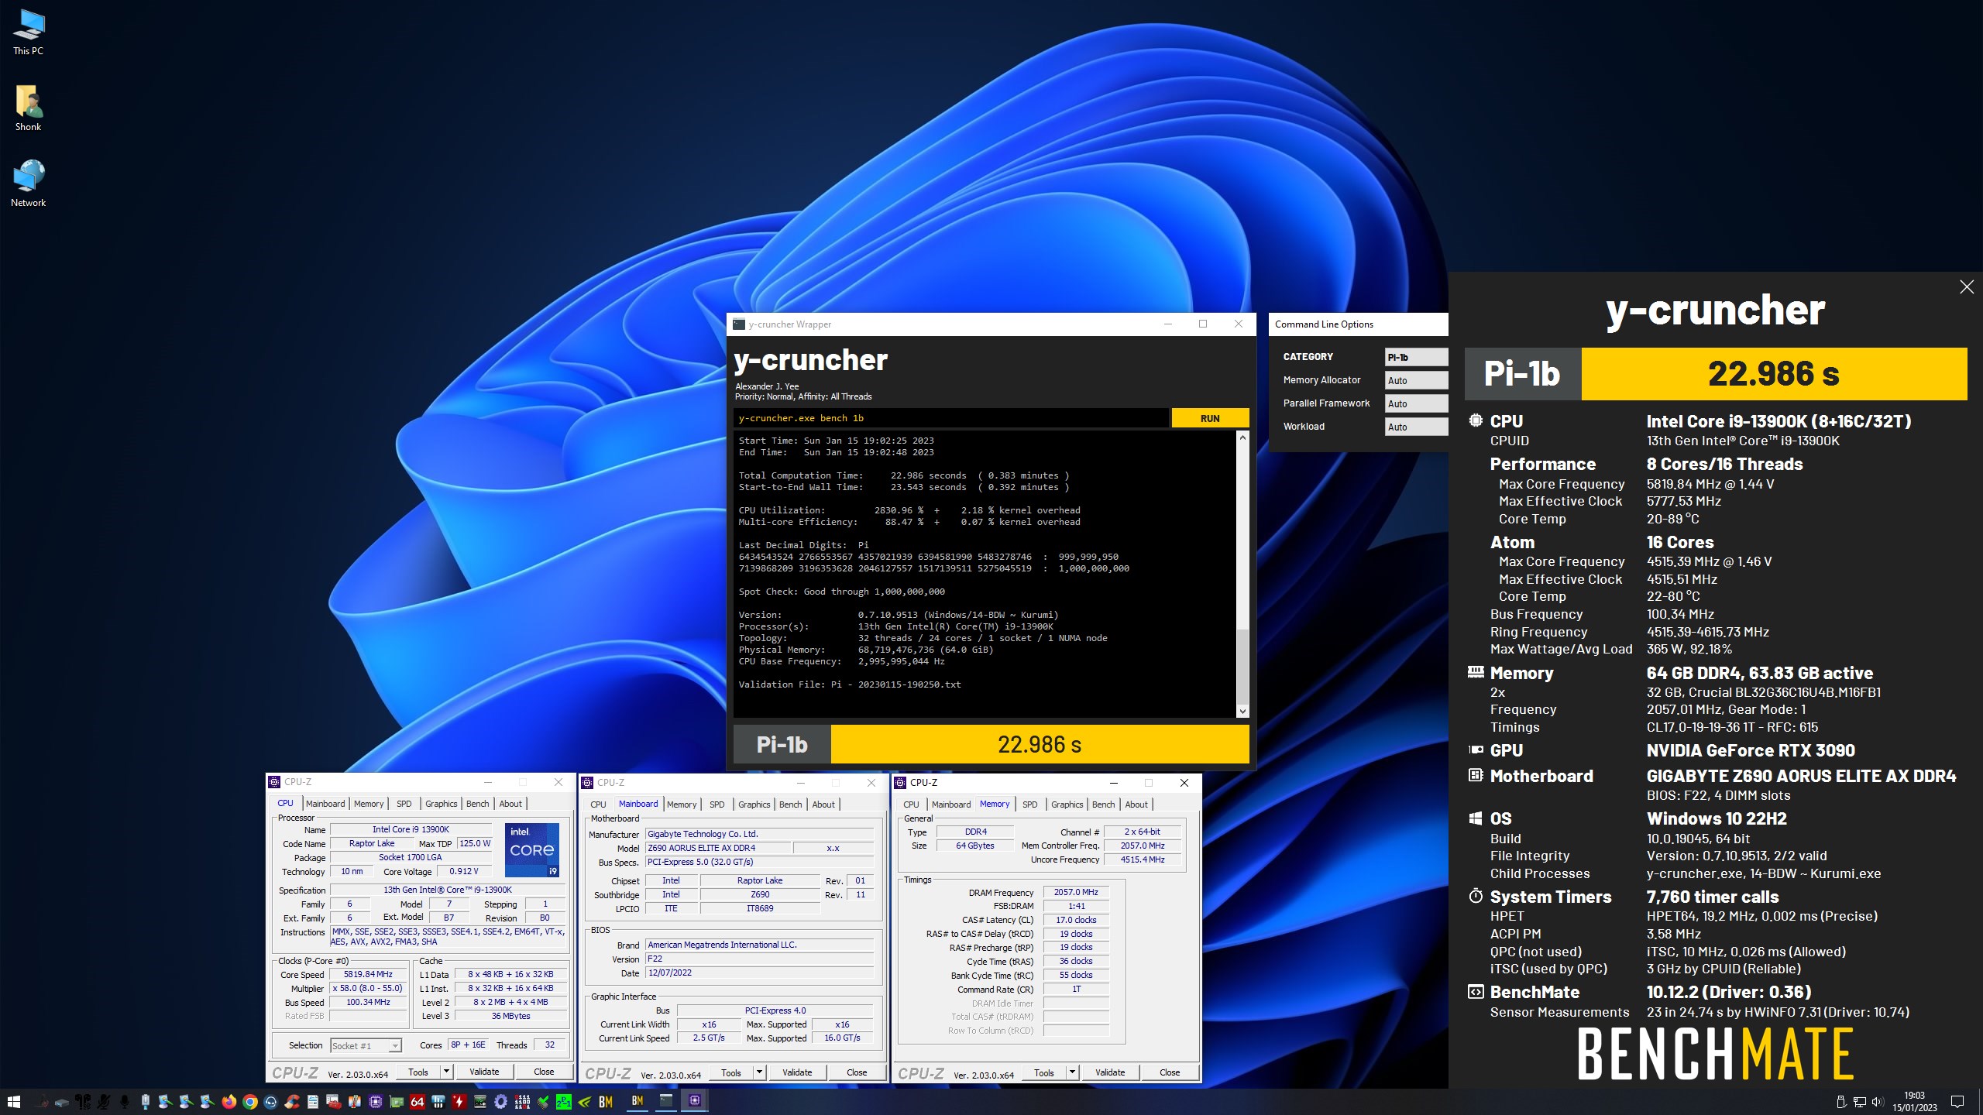The width and height of the screenshot is (1983, 1115).
Task: Open the red toolbox taskbar icon
Action: 333,1102
